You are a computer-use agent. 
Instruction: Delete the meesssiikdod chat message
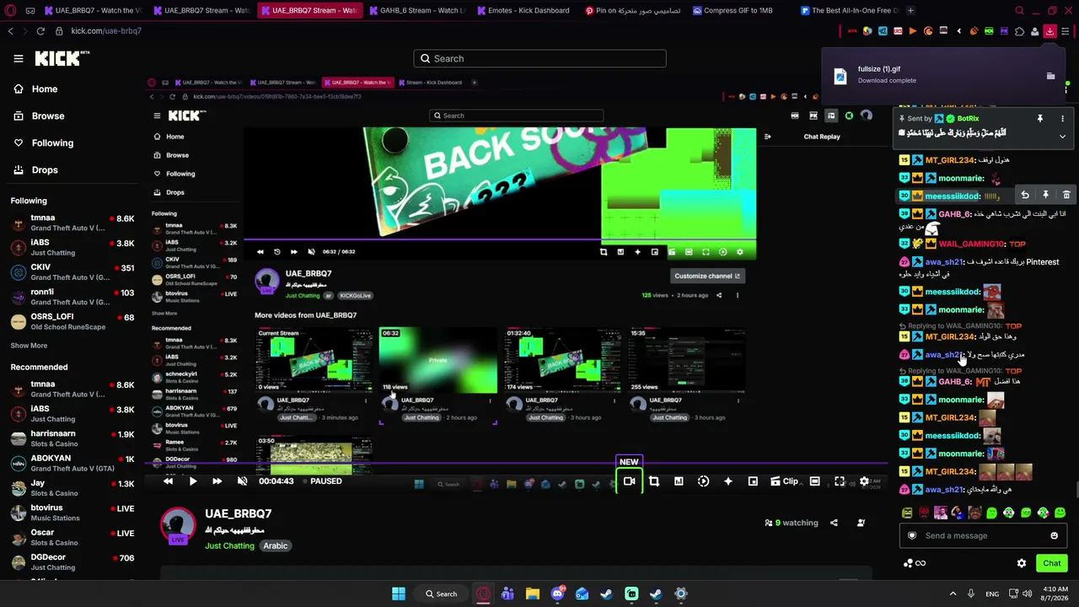click(x=1066, y=195)
